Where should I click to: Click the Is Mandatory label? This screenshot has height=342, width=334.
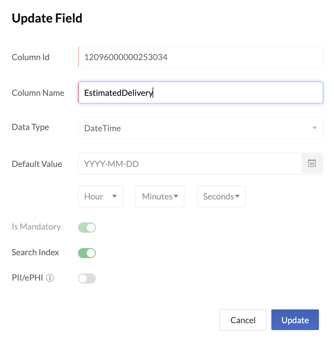point(36,227)
